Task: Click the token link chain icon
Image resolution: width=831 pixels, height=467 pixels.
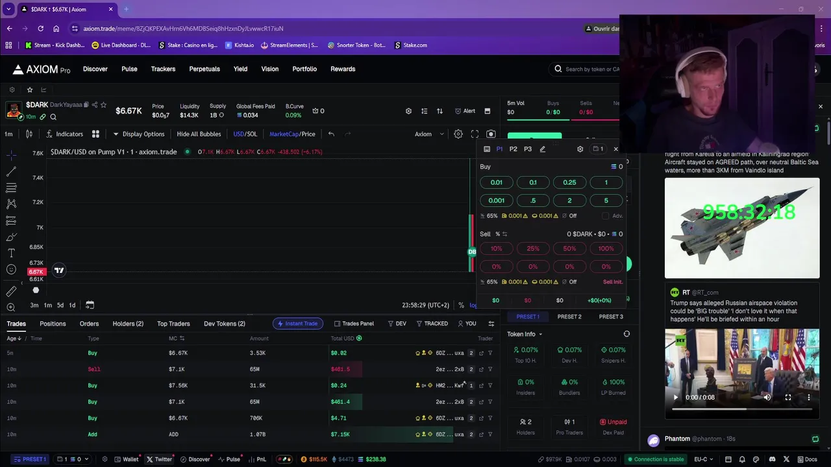Action: pos(43,117)
